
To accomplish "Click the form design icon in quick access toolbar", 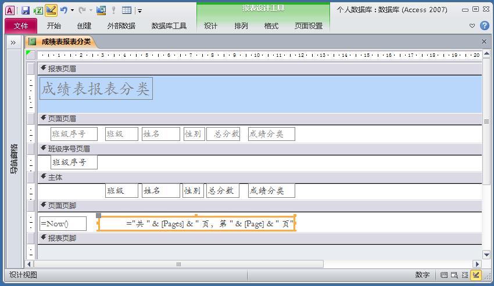I will point(101,10).
